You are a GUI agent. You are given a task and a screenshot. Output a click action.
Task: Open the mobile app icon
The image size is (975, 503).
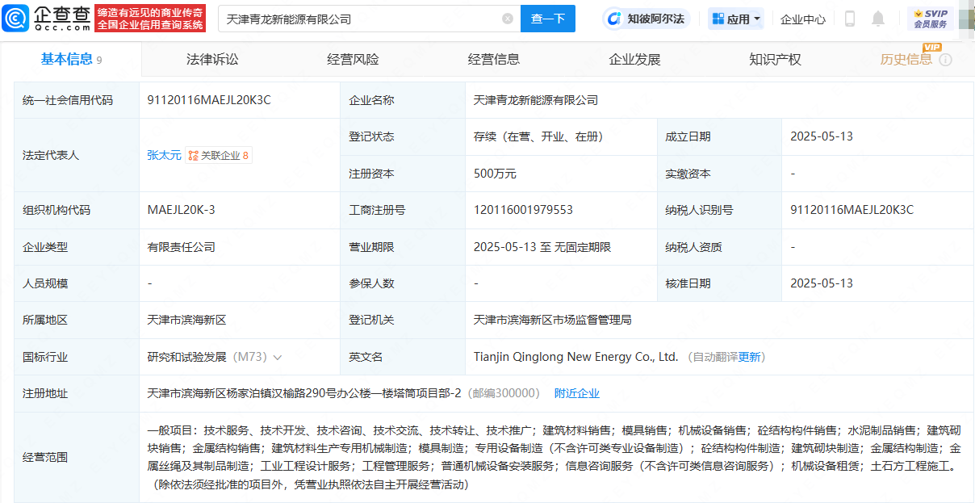[849, 19]
